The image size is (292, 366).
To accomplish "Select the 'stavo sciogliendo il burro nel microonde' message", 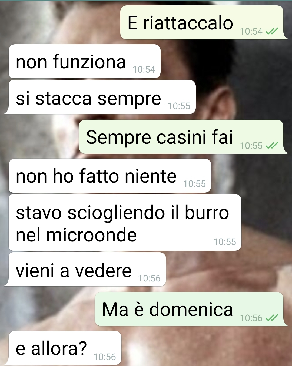I will [125, 223].
